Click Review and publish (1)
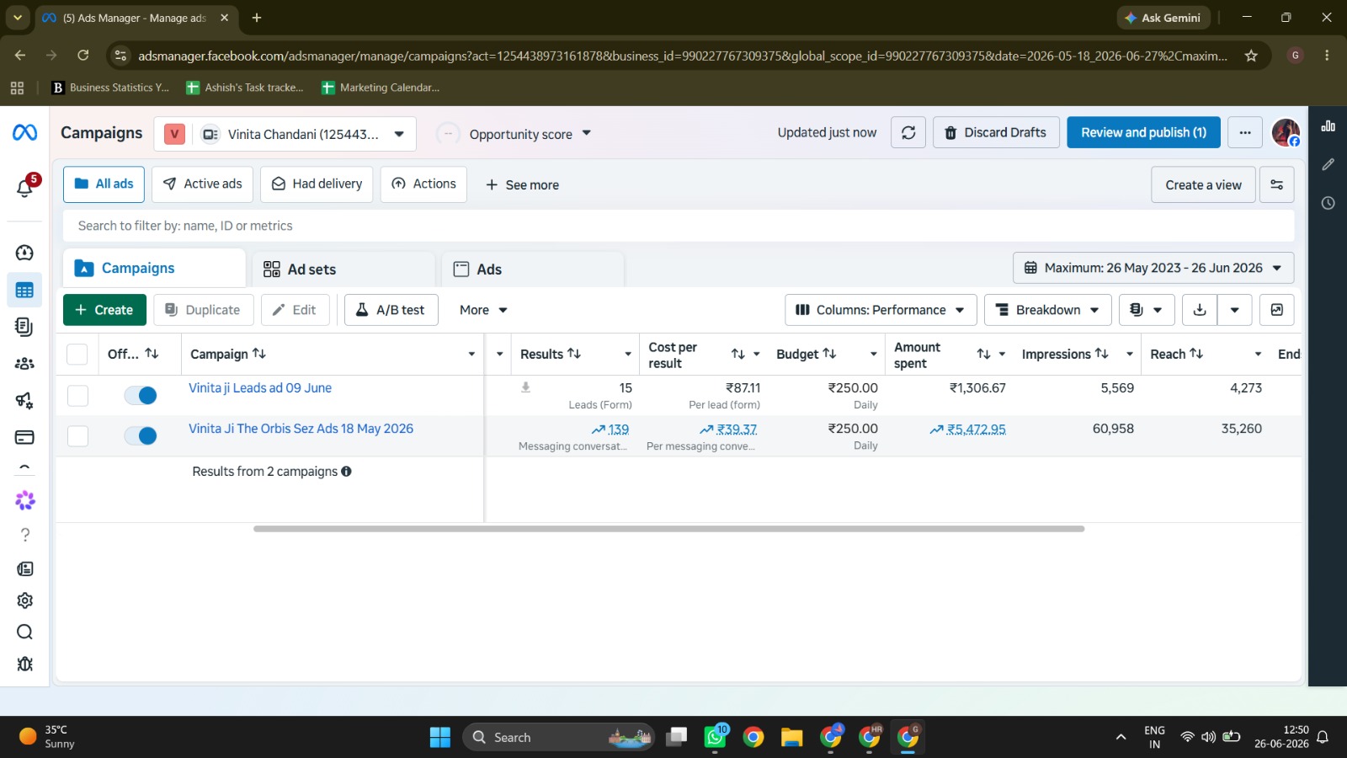1347x758 pixels. click(1143, 132)
